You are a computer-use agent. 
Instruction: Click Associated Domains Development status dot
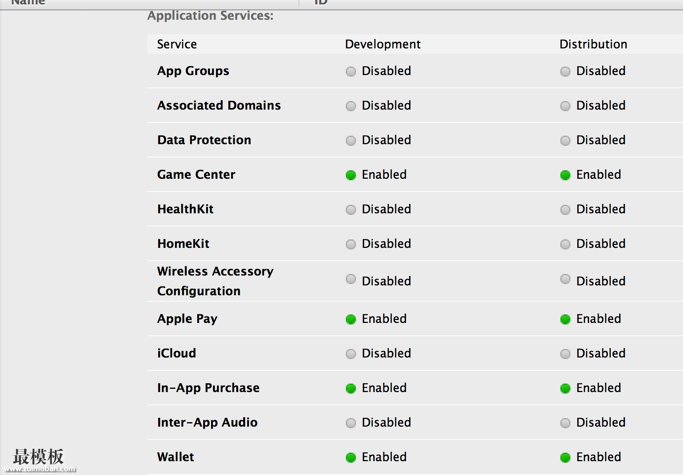[x=351, y=106]
